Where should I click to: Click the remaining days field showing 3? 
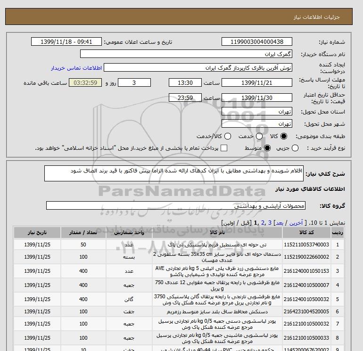134,82
